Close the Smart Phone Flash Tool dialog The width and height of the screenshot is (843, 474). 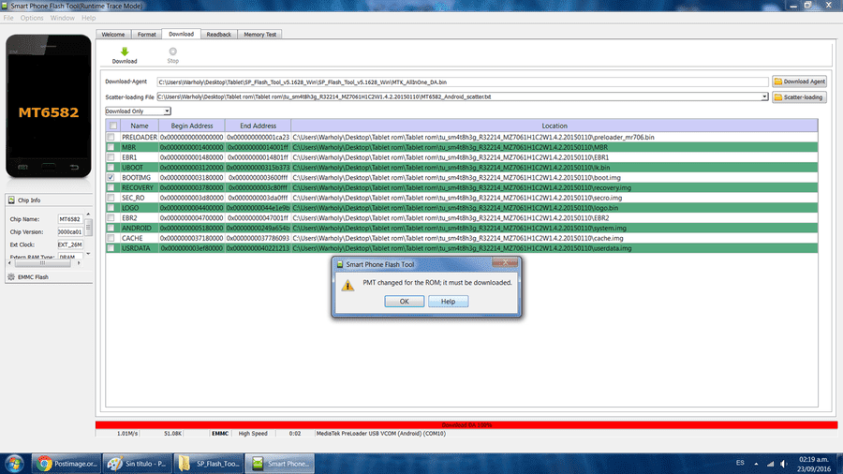click(x=505, y=261)
